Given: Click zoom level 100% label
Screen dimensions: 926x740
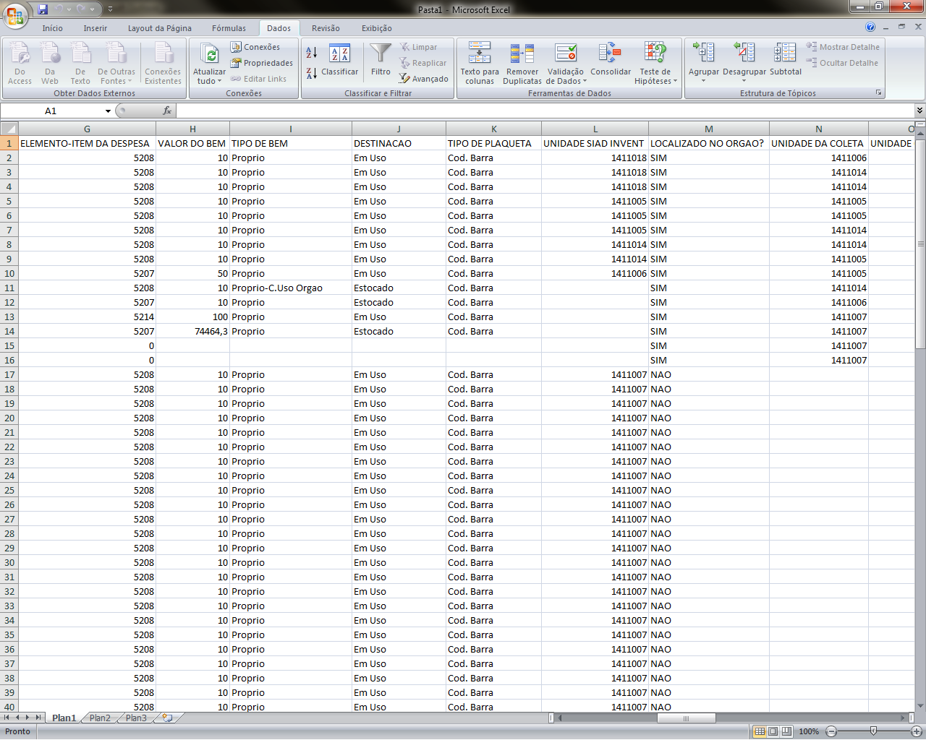Looking at the screenshot, I should click(809, 731).
